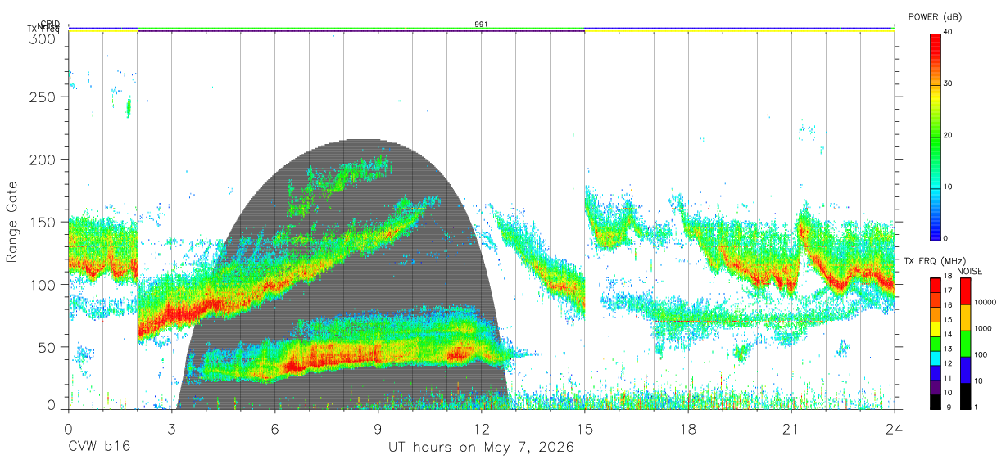Viewport: 1006px width, 464px height.
Task: Pick the orange-red 16-17 MHz frequency swatch
Action: pyautogui.click(x=936, y=300)
